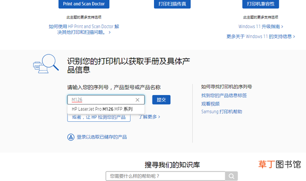Click the printer and magnifier identify icon
Image resolution: width=306 pixels, height=181 pixels.
pos(46,64)
